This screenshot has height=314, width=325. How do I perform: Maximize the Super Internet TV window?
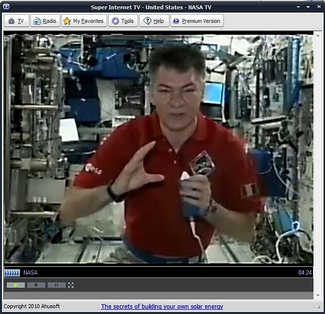[308, 7]
